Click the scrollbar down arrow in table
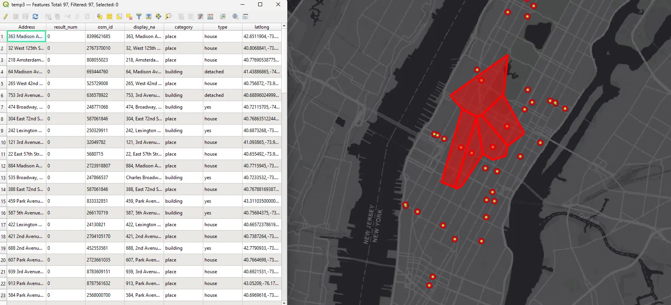This screenshot has width=671, height=305. point(284,303)
